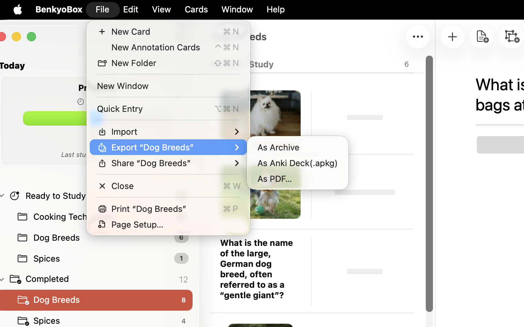
Task: Click the BenkyoBox app menu
Action: point(59,9)
